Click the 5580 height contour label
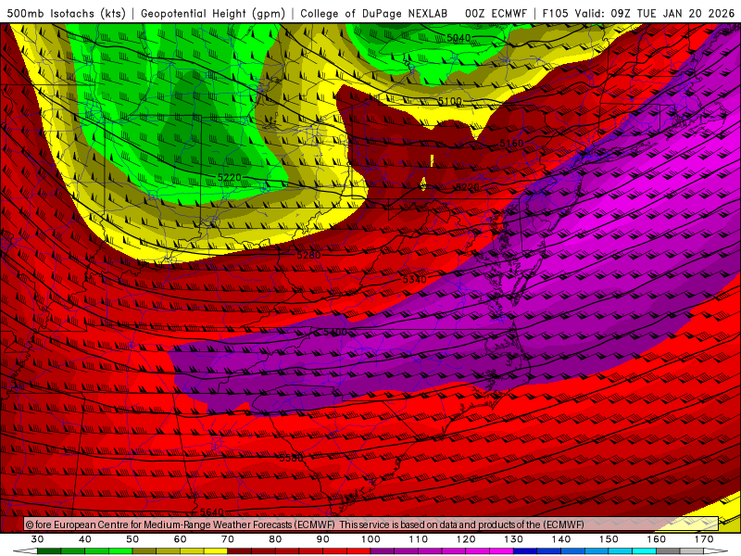 click(291, 458)
